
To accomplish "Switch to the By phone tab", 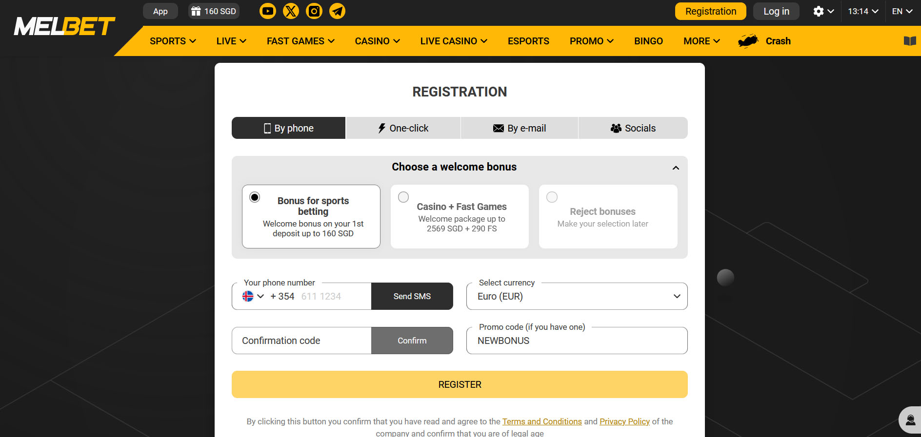I will [x=289, y=128].
